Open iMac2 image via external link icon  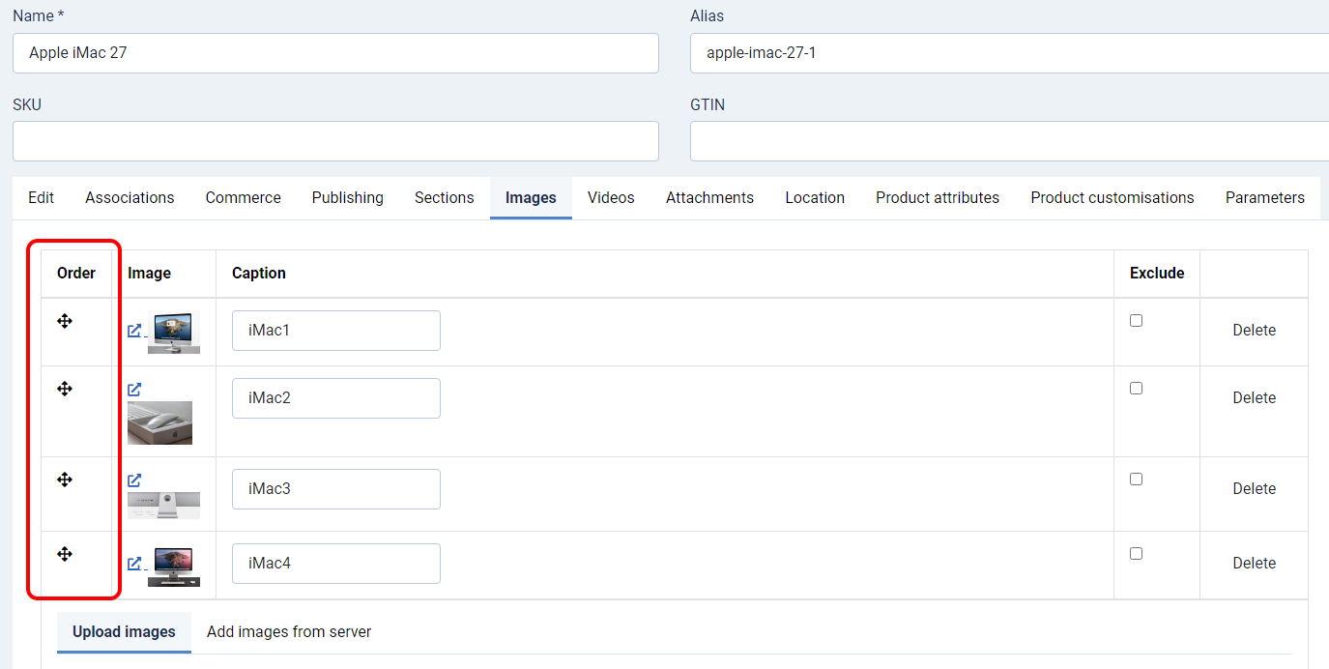(x=134, y=390)
